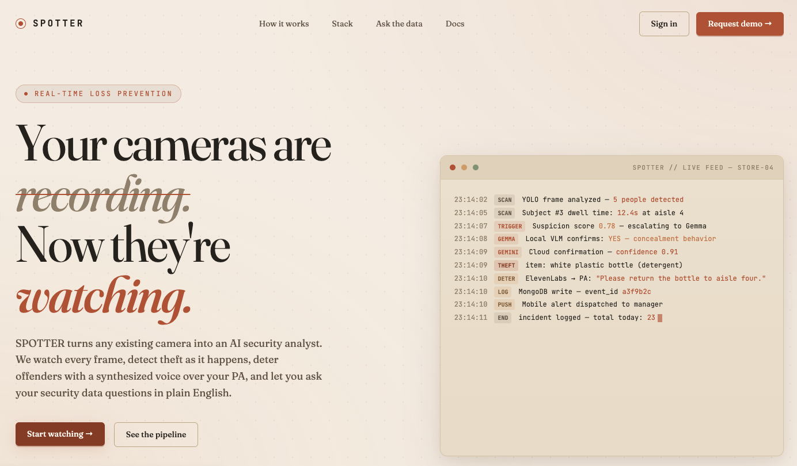
Task: Click the orange dot in the terminal title bar
Action: (x=464, y=167)
